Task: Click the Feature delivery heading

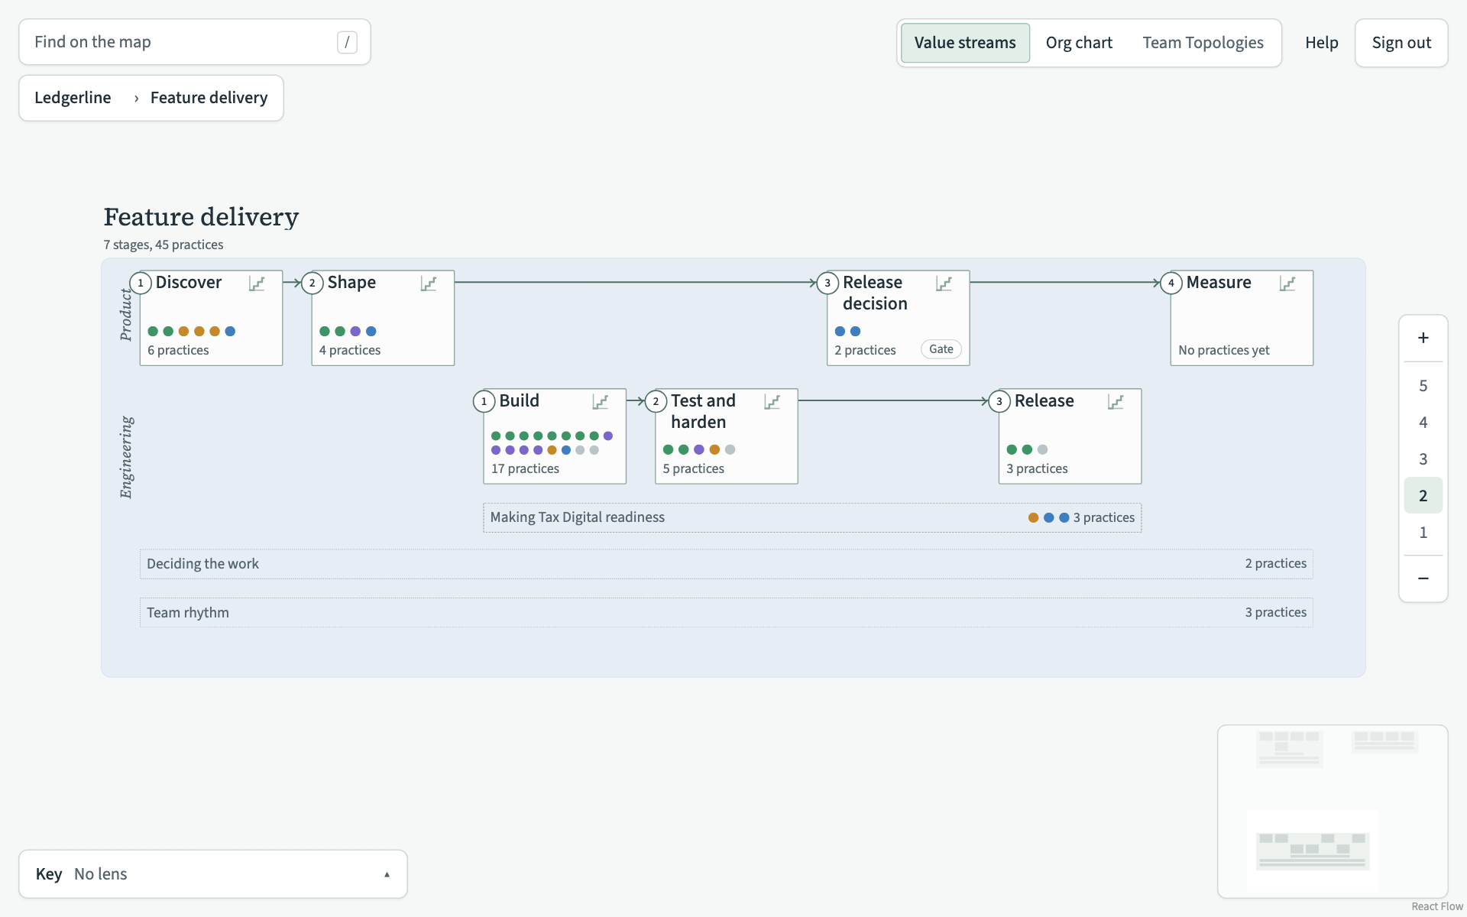Action: 201,217
